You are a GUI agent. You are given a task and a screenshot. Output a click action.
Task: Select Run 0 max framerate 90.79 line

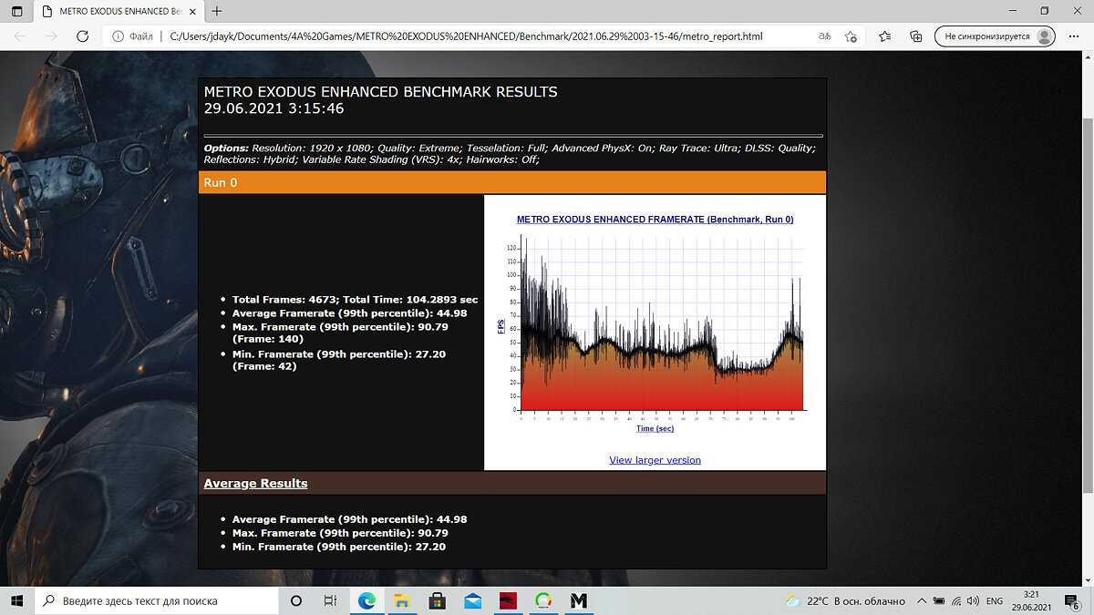pos(339,333)
